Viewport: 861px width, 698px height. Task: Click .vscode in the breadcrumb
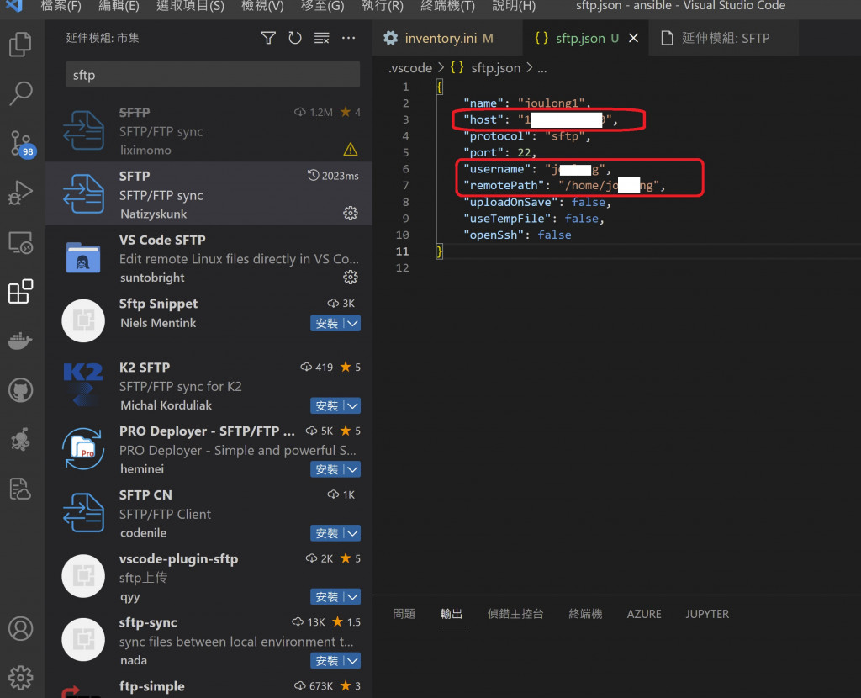[410, 68]
